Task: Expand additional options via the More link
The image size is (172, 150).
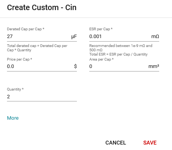Action: 13,118
